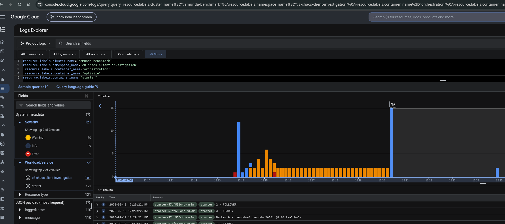Screen dimensions: 505x224
Task: Open Correlate by dropdown
Action: [x=128, y=54]
